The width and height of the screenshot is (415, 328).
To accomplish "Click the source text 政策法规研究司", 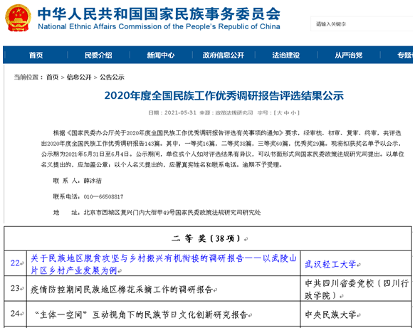I will tap(234, 113).
